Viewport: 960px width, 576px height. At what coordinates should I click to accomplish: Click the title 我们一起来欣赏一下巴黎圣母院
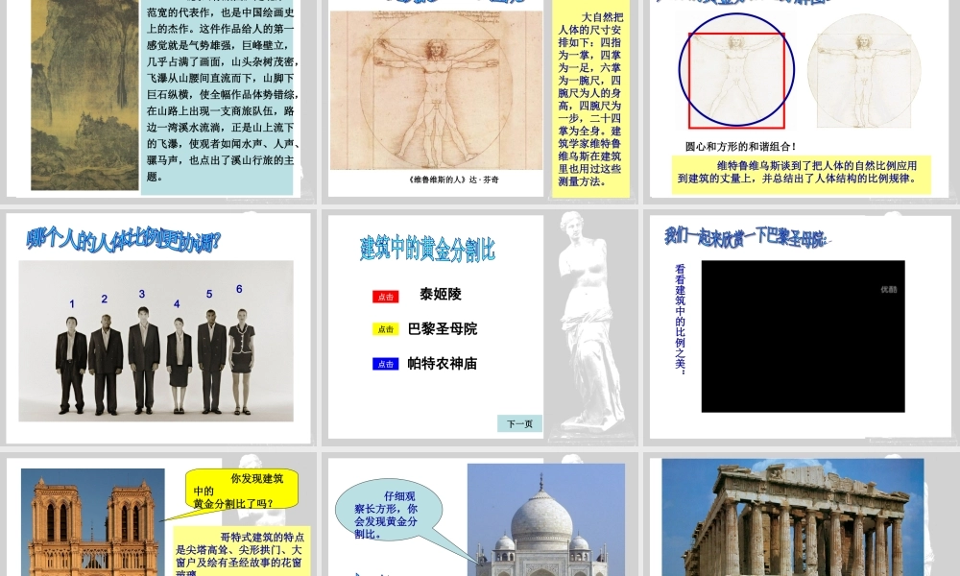tap(746, 237)
